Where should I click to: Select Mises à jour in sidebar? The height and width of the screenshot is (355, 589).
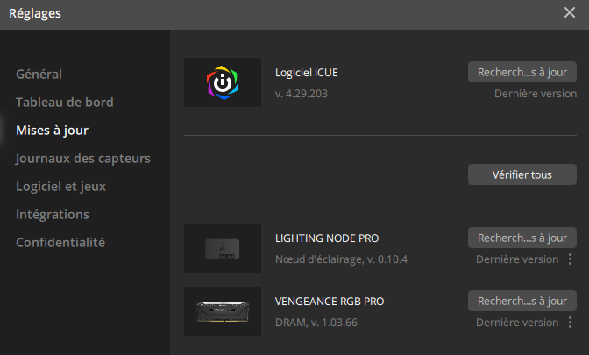(53, 131)
